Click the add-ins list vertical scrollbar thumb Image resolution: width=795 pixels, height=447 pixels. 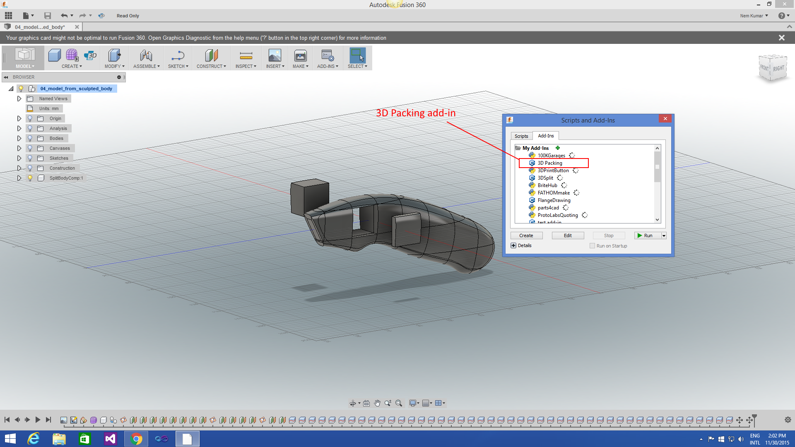pos(657,167)
